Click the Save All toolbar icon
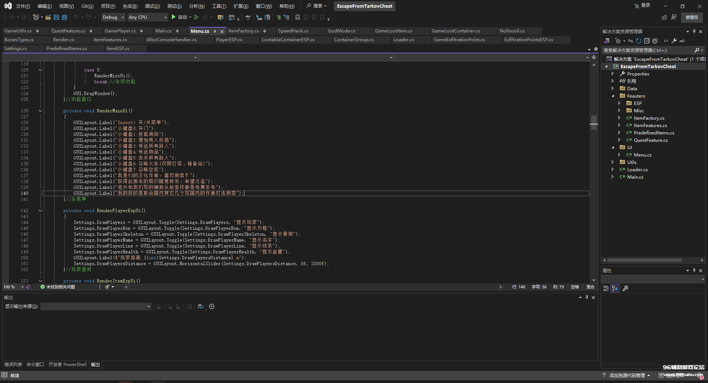The height and width of the screenshot is (383, 708). point(65,17)
